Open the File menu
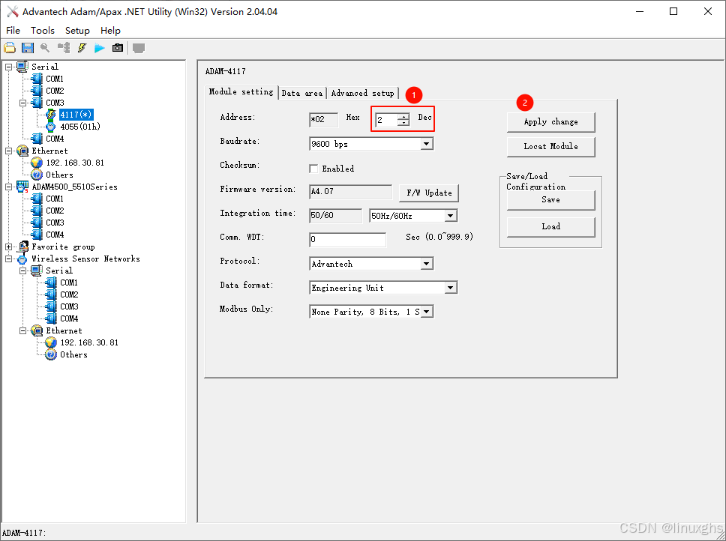 tap(13, 31)
